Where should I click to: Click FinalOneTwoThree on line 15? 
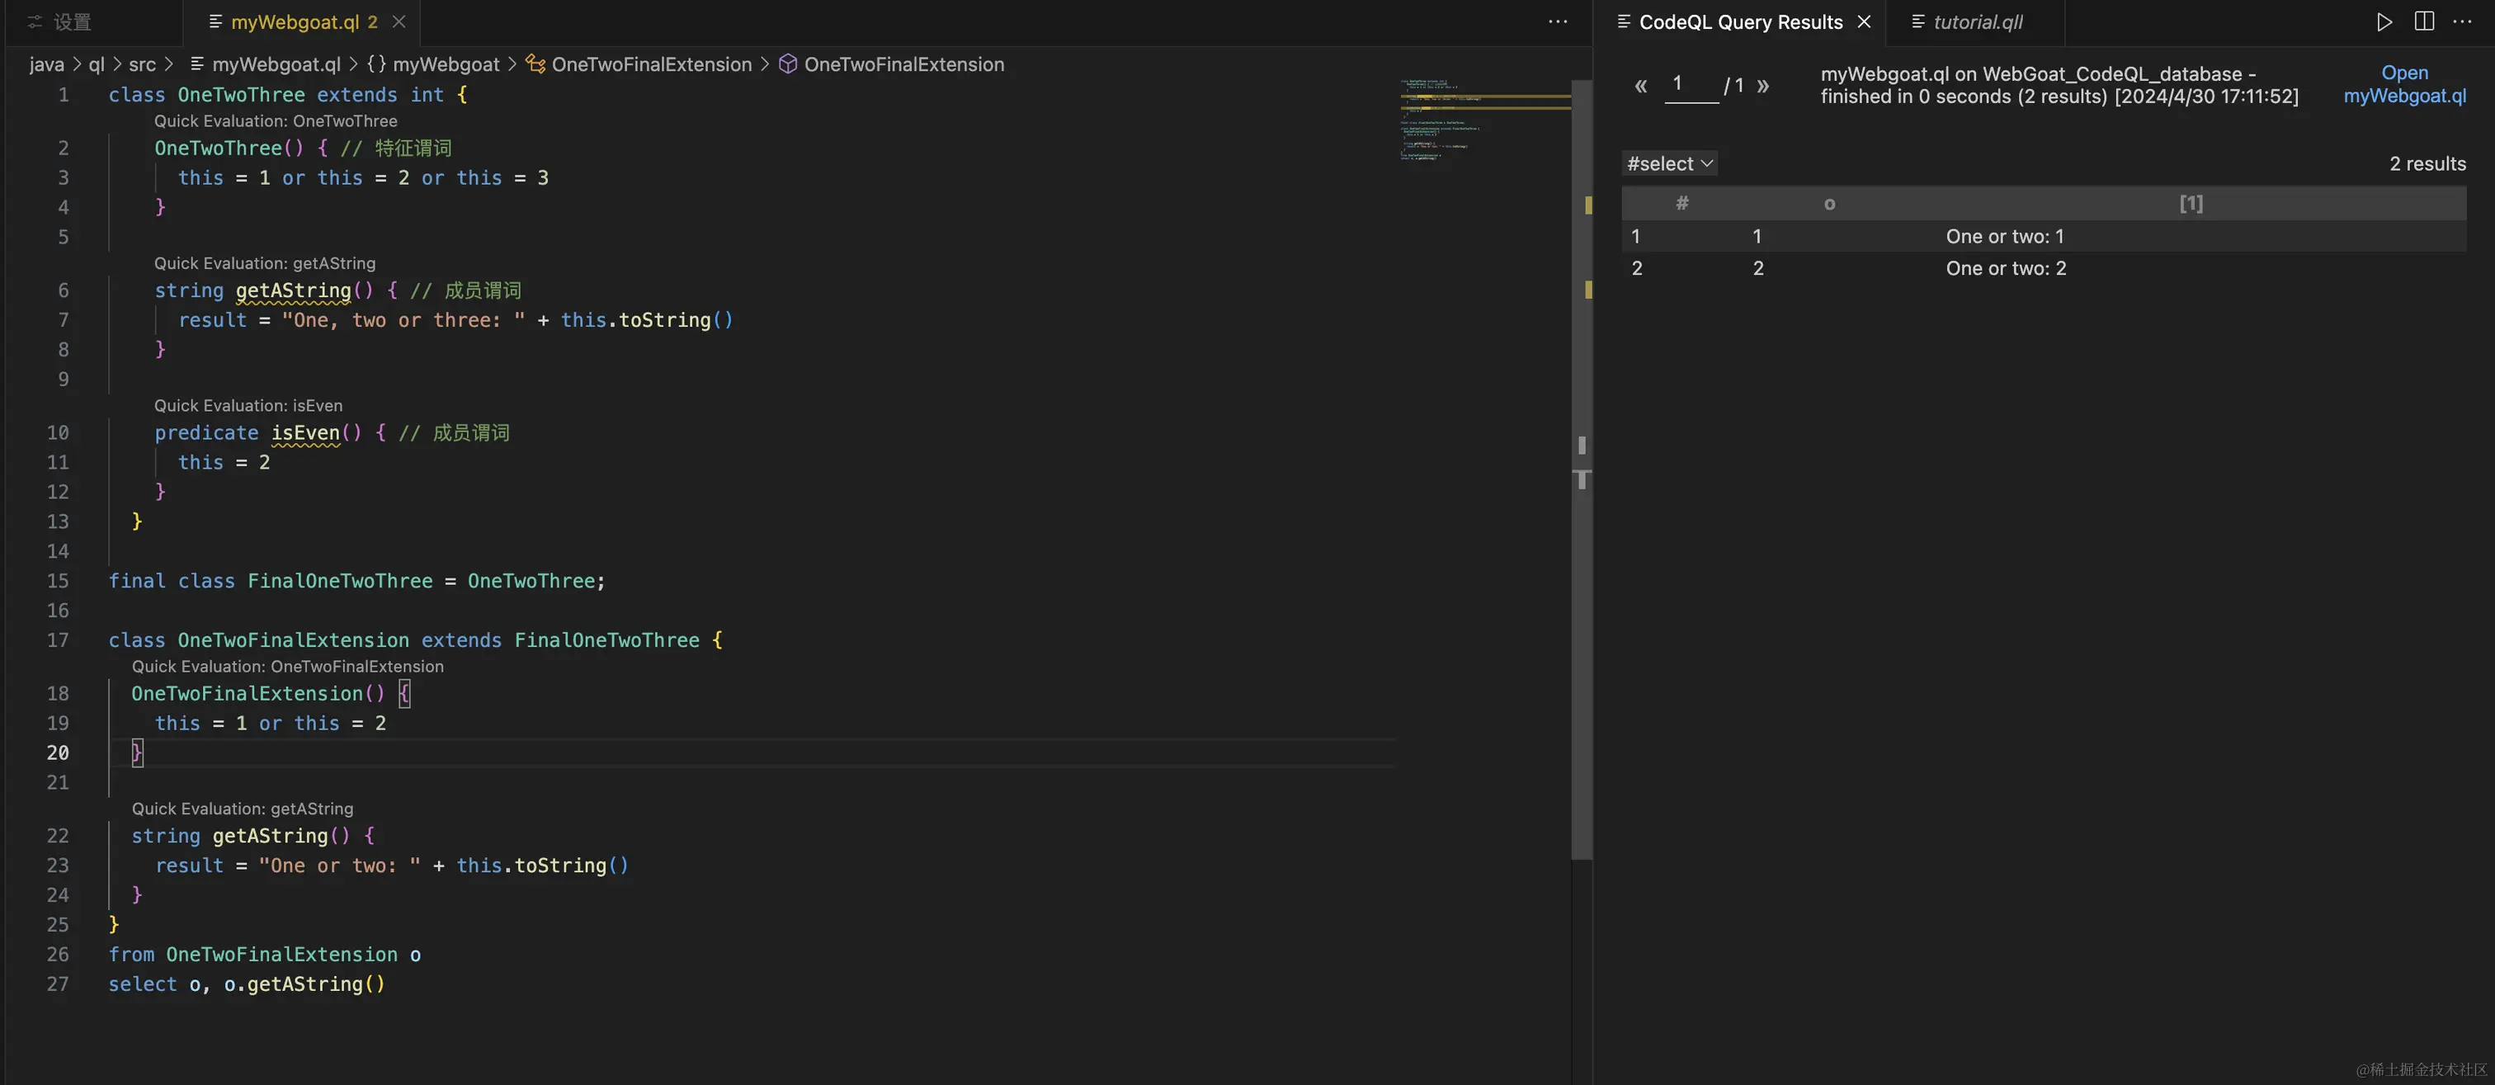click(x=340, y=581)
